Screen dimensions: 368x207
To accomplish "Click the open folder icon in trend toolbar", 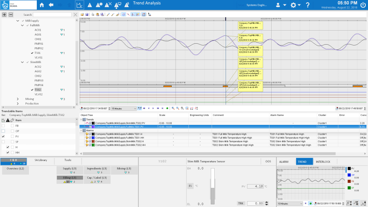I will tap(82, 14).
